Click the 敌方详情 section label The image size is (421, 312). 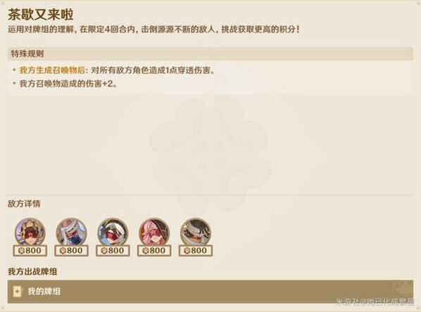point(24,204)
